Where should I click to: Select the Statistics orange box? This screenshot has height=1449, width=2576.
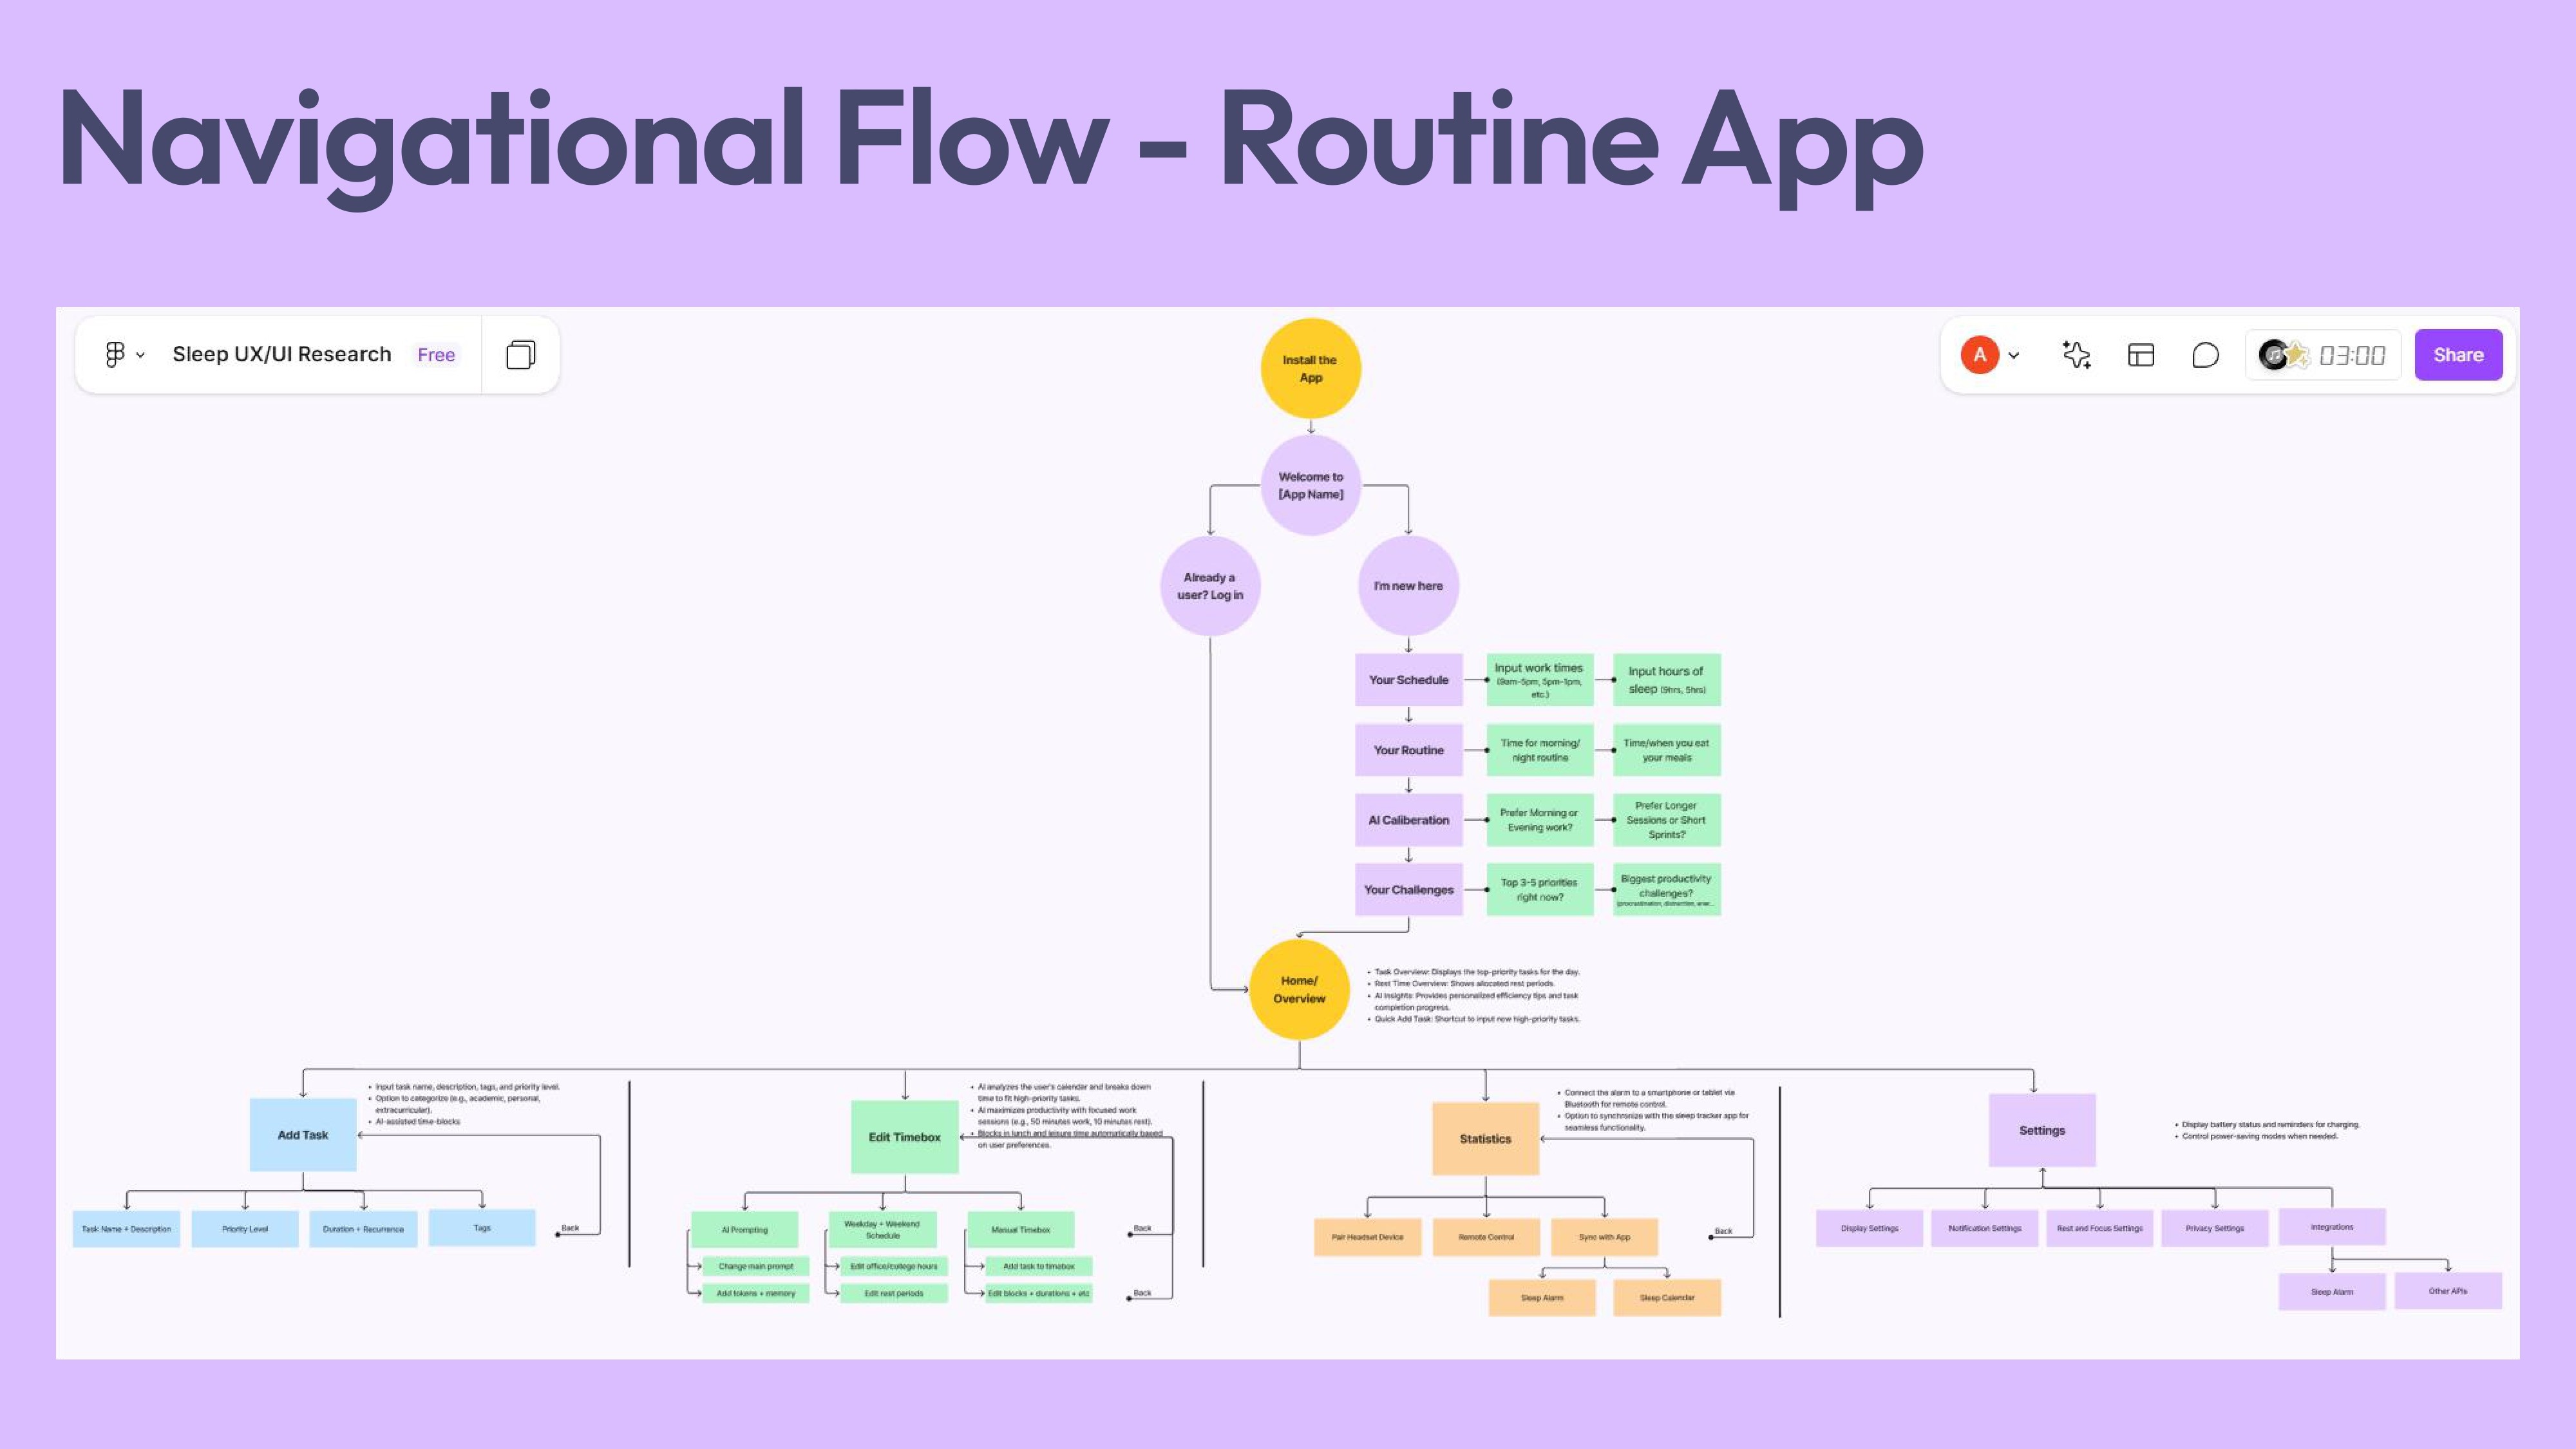tap(1485, 1138)
